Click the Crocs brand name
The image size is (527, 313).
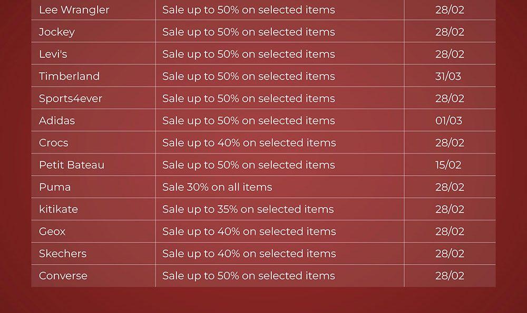53,143
